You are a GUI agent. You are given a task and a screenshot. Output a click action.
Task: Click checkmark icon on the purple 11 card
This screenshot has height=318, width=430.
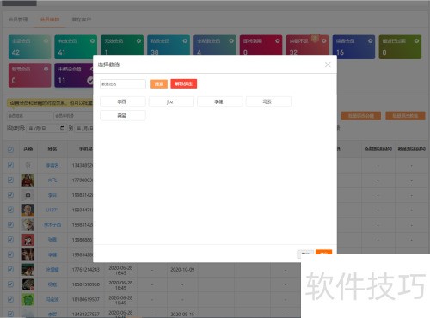pos(90,81)
